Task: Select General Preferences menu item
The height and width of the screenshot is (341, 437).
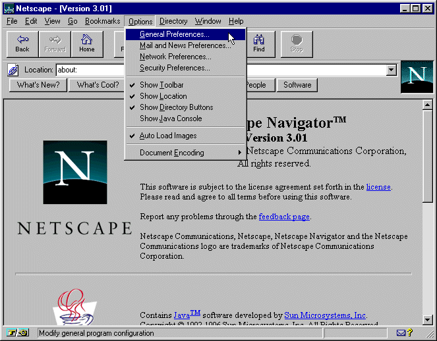Action: (185, 34)
